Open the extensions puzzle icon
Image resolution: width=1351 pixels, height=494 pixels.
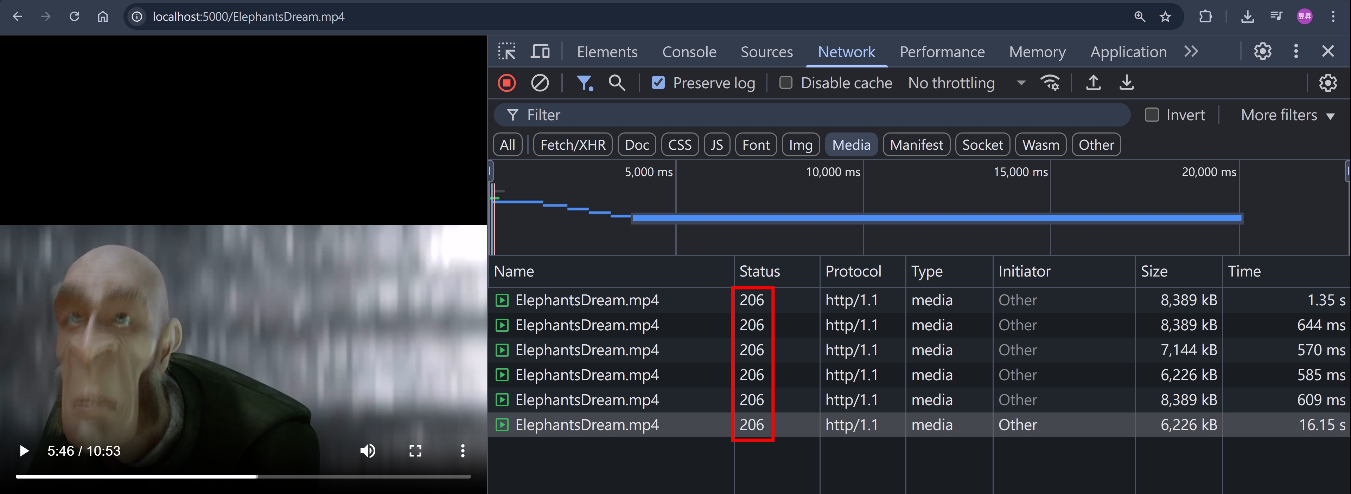pyautogui.click(x=1205, y=17)
